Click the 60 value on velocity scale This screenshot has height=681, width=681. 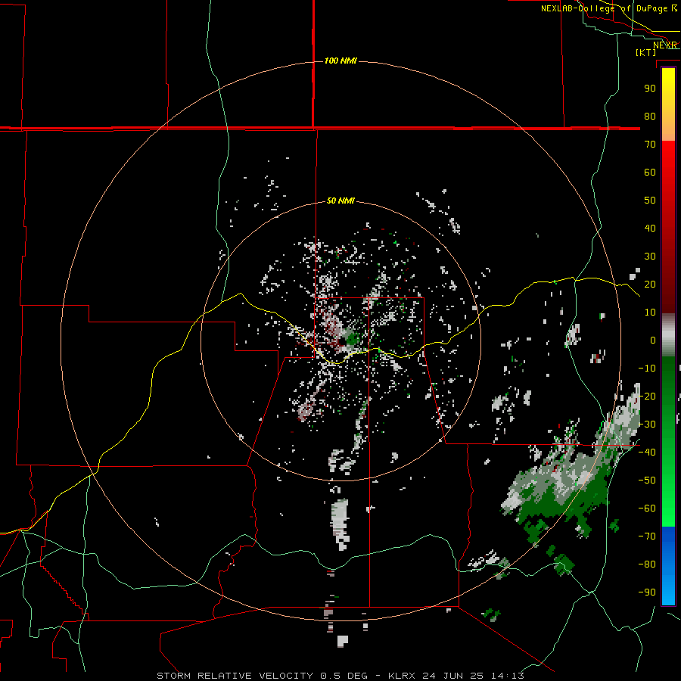point(650,172)
